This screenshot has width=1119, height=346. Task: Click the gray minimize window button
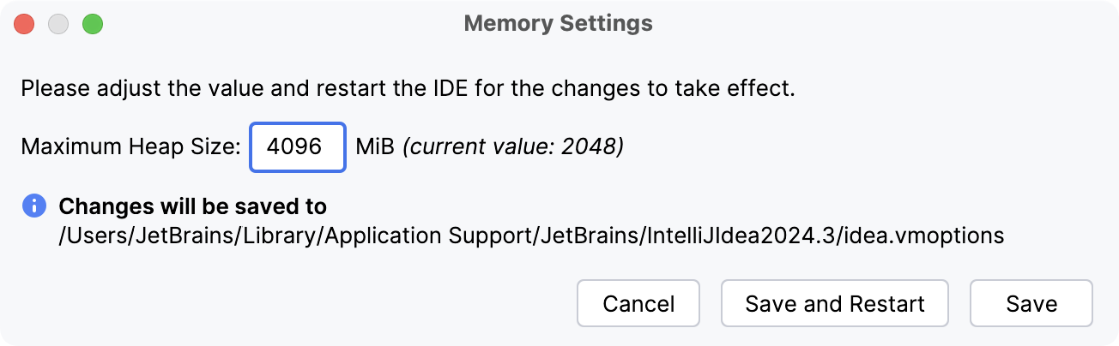(x=58, y=24)
